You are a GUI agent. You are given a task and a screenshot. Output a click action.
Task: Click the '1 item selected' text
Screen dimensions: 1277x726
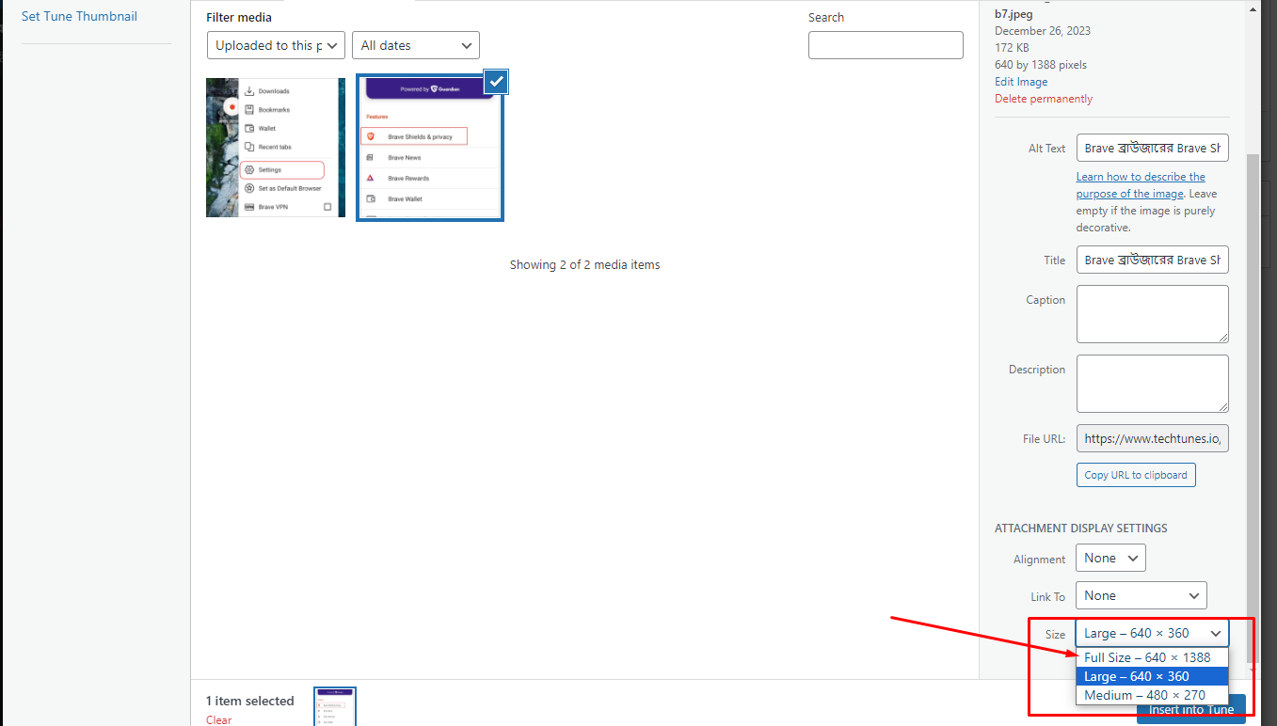[x=250, y=701]
